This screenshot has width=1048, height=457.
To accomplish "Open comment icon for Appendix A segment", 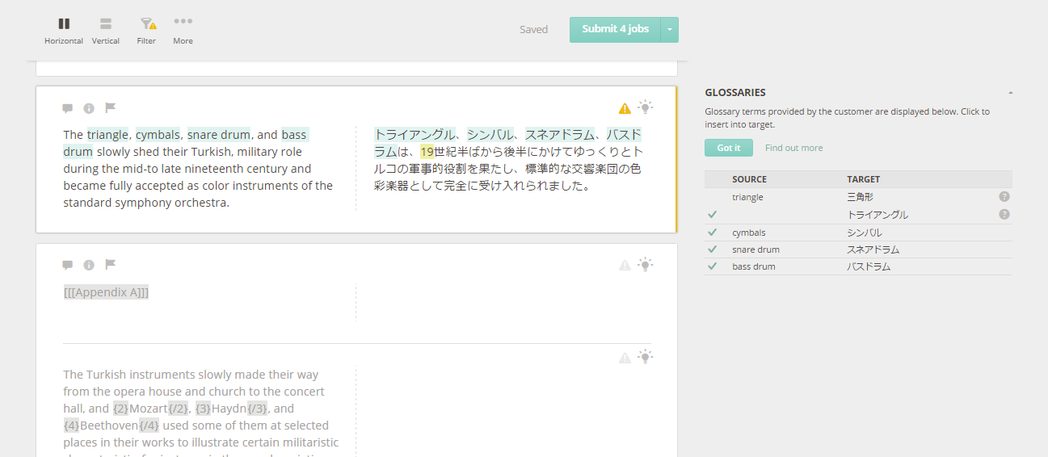I will point(68,265).
